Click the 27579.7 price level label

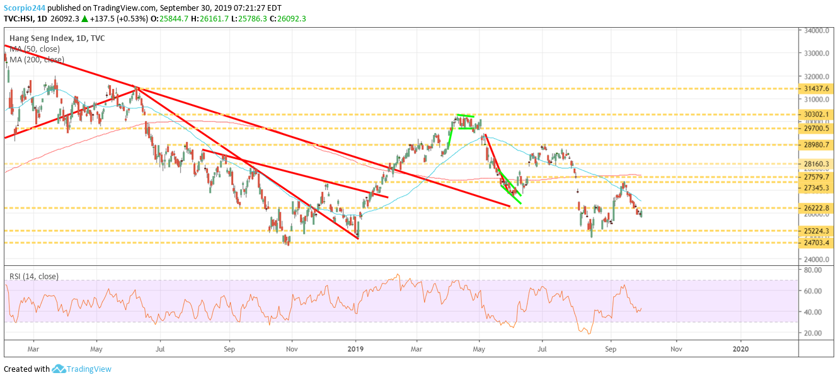815,177
